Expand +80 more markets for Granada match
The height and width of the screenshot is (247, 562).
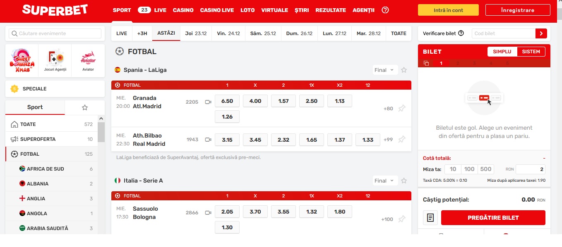pyautogui.click(x=388, y=109)
